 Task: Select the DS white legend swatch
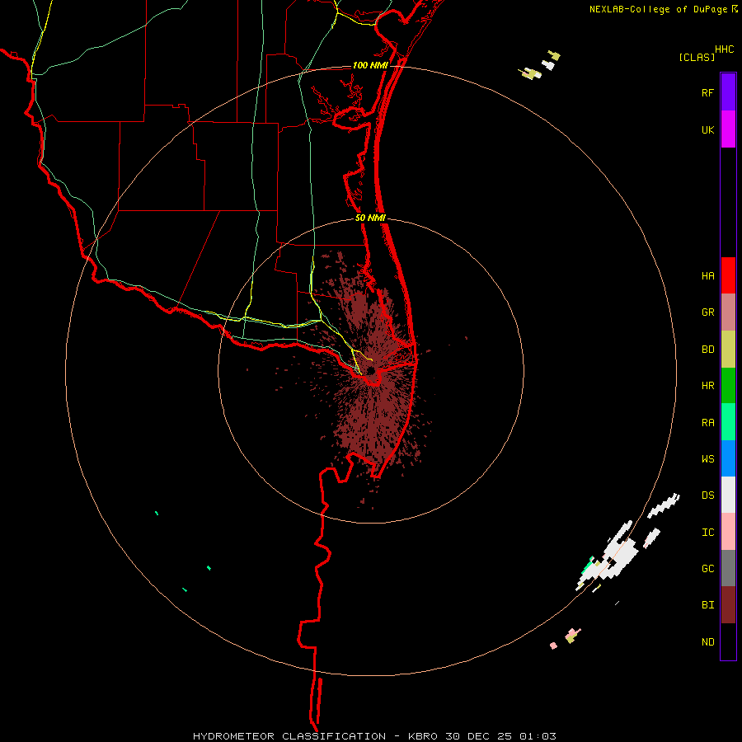[x=728, y=495]
